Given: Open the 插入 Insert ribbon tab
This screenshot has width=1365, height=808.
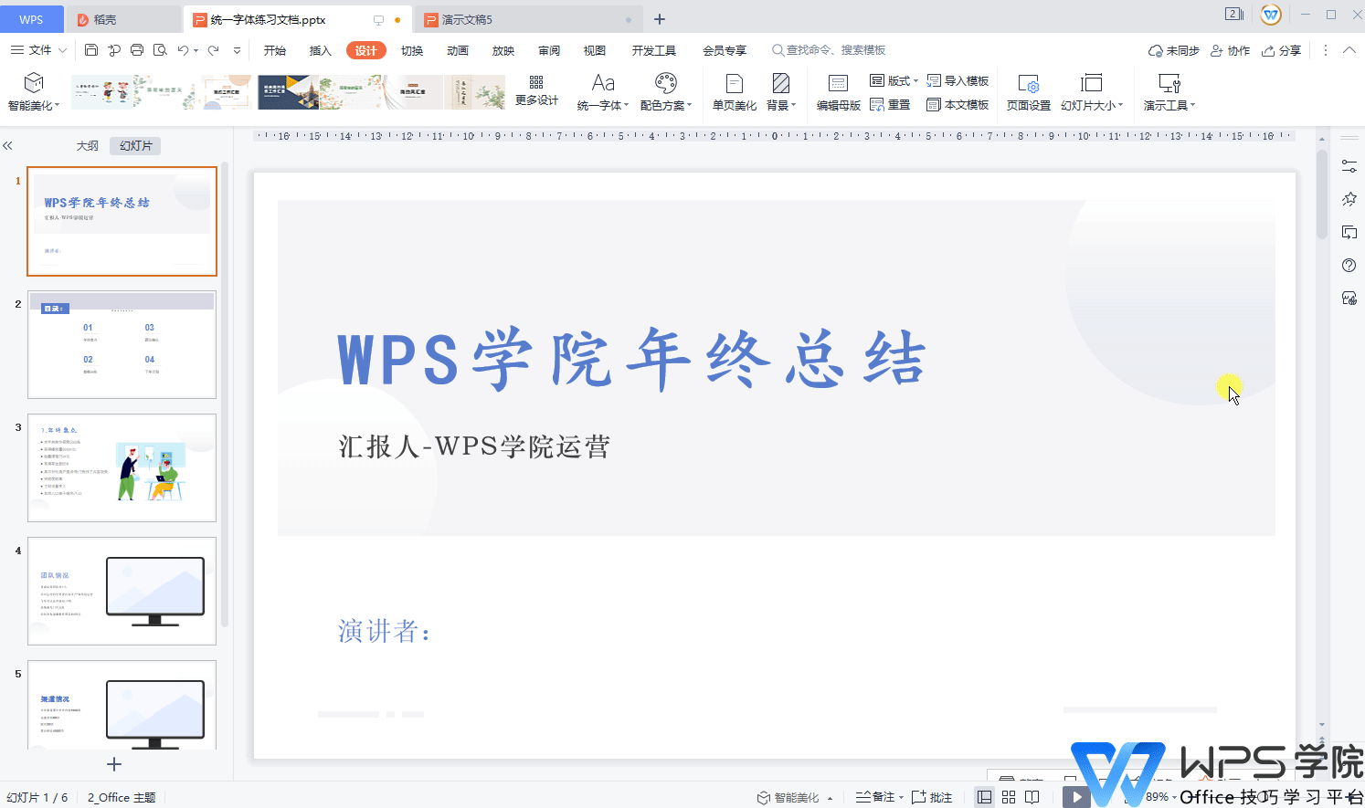Looking at the screenshot, I should [321, 51].
